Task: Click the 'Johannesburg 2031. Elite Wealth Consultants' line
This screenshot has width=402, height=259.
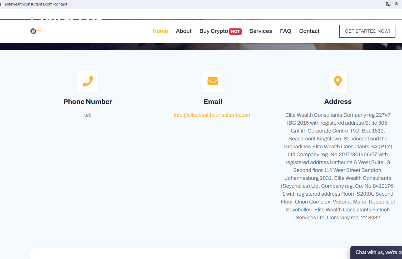Action: coord(338,178)
